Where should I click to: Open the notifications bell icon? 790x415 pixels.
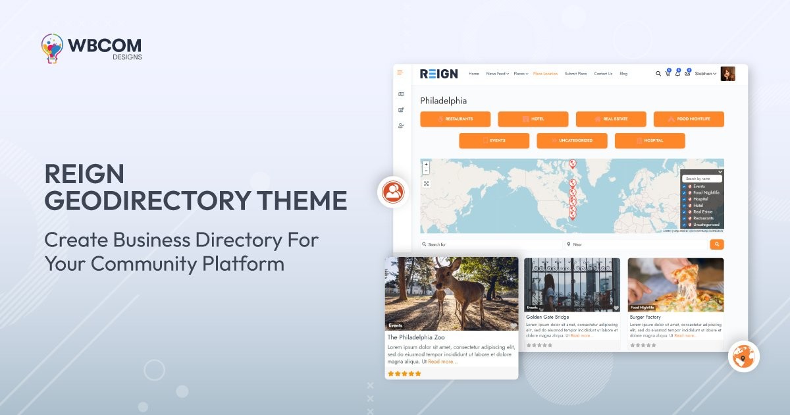677,73
